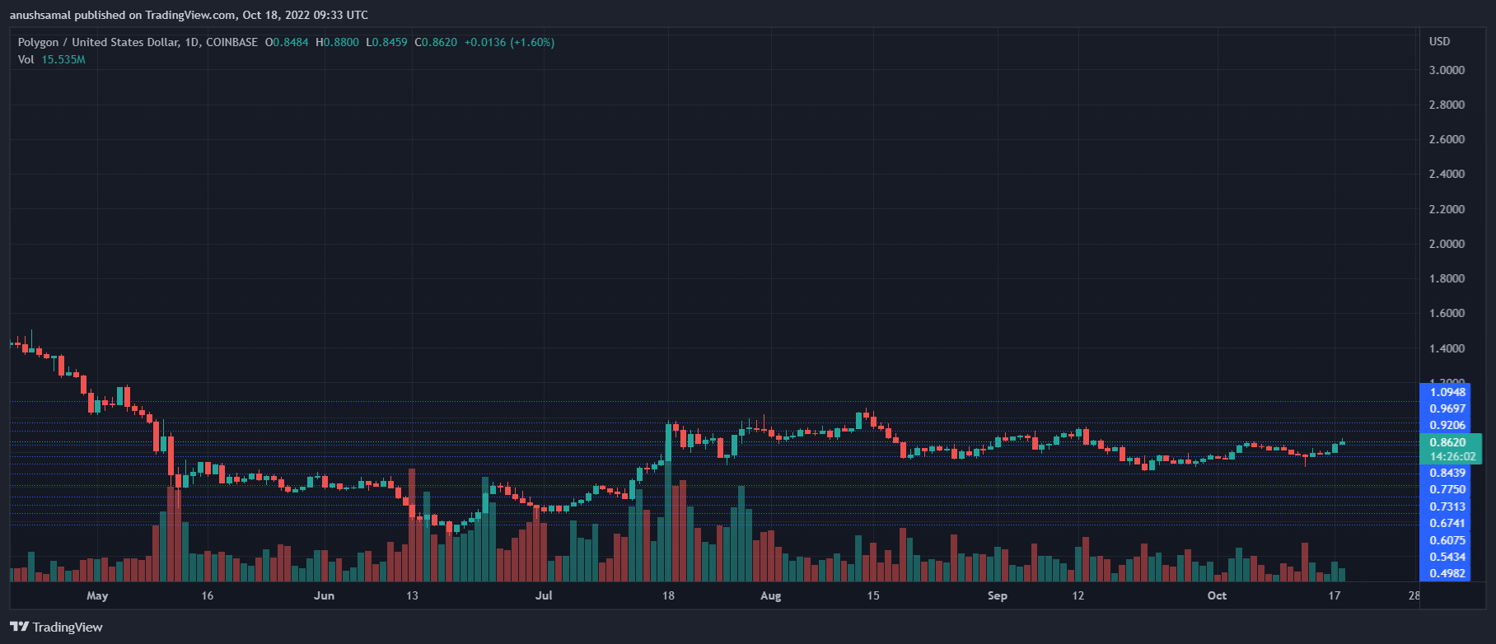Click the 'Aug' label on time axis

point(770,595)
